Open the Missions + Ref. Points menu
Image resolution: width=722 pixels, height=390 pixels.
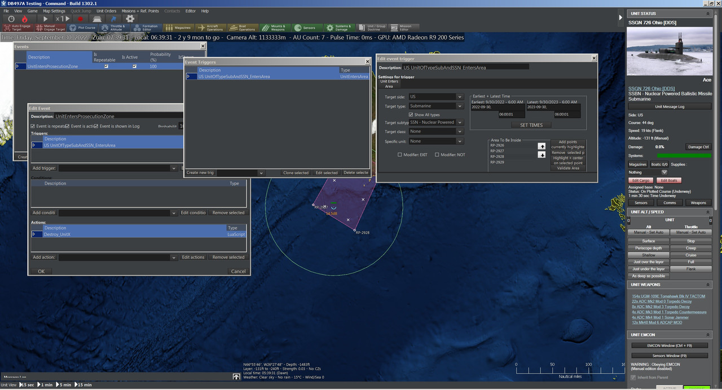pyautogui.click(x=140, y=11)
